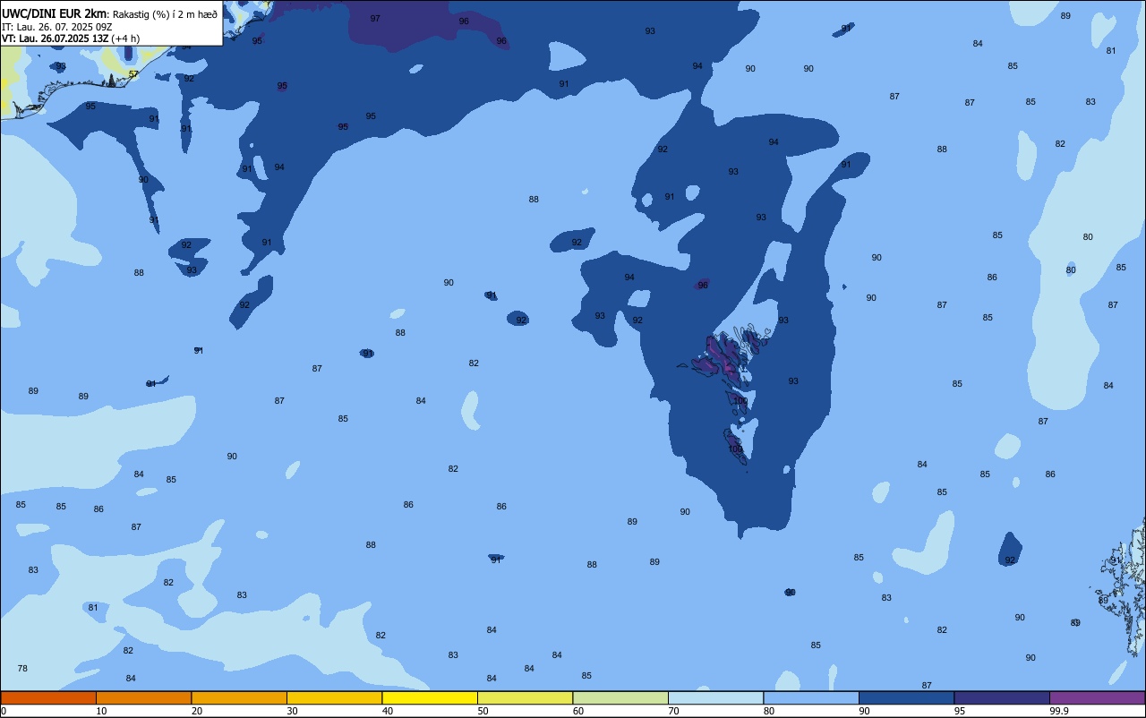Click the legend tick label 30
Viewport: 1146px width, 718px height.
click(x=293, y=711)
